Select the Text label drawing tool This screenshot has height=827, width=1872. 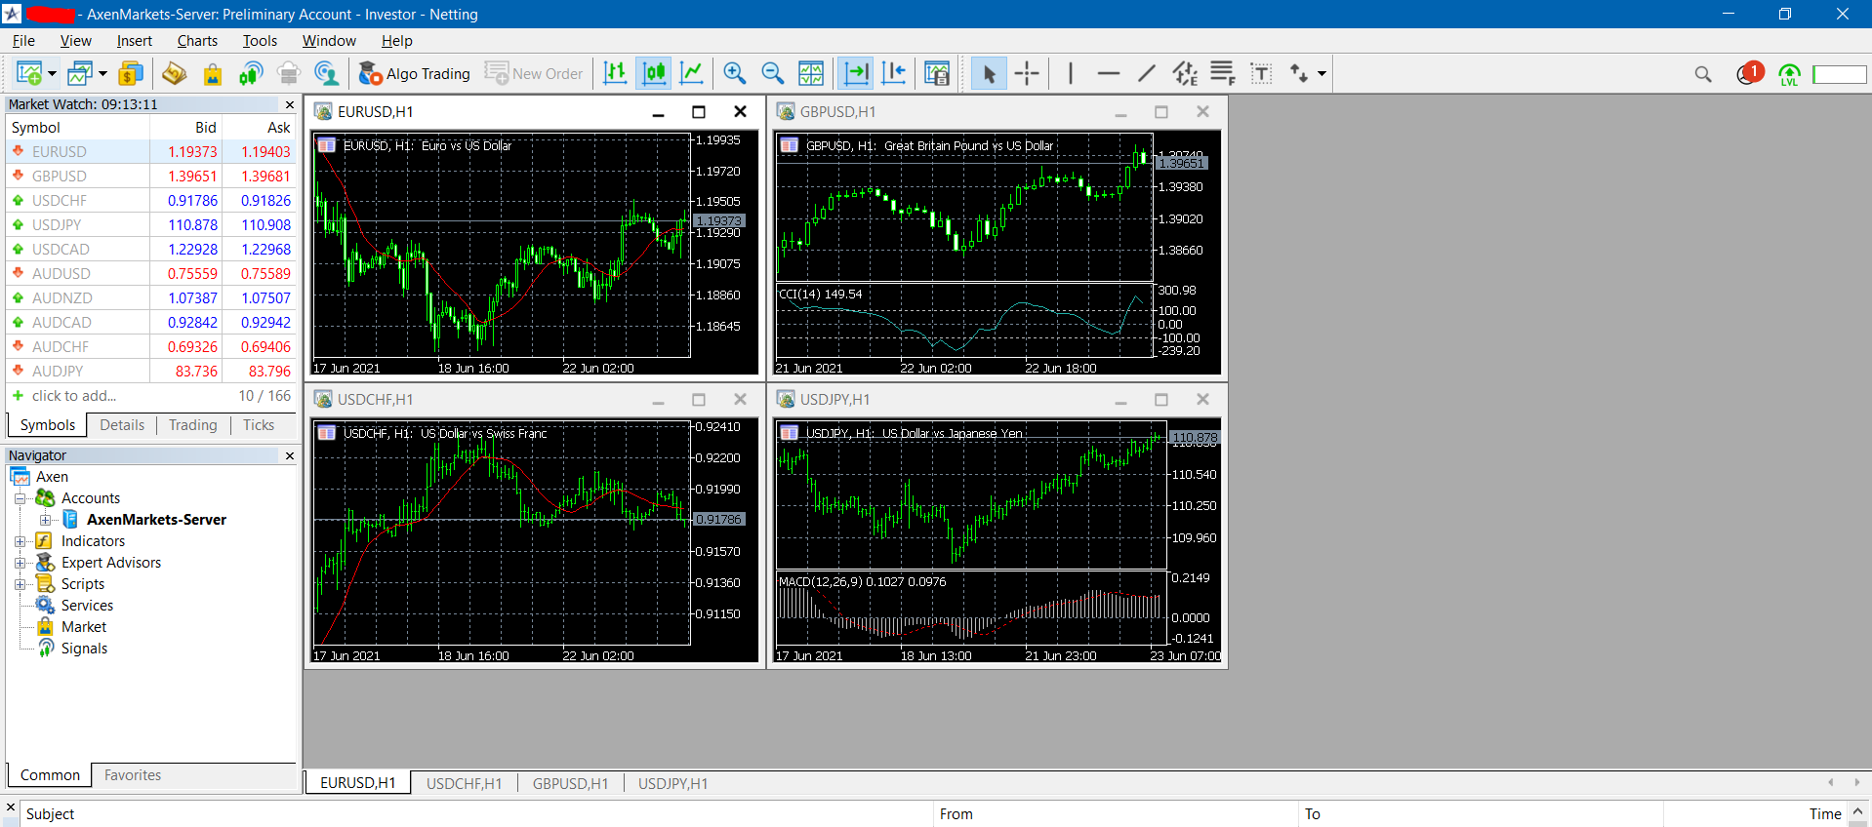pos(1261,73)
